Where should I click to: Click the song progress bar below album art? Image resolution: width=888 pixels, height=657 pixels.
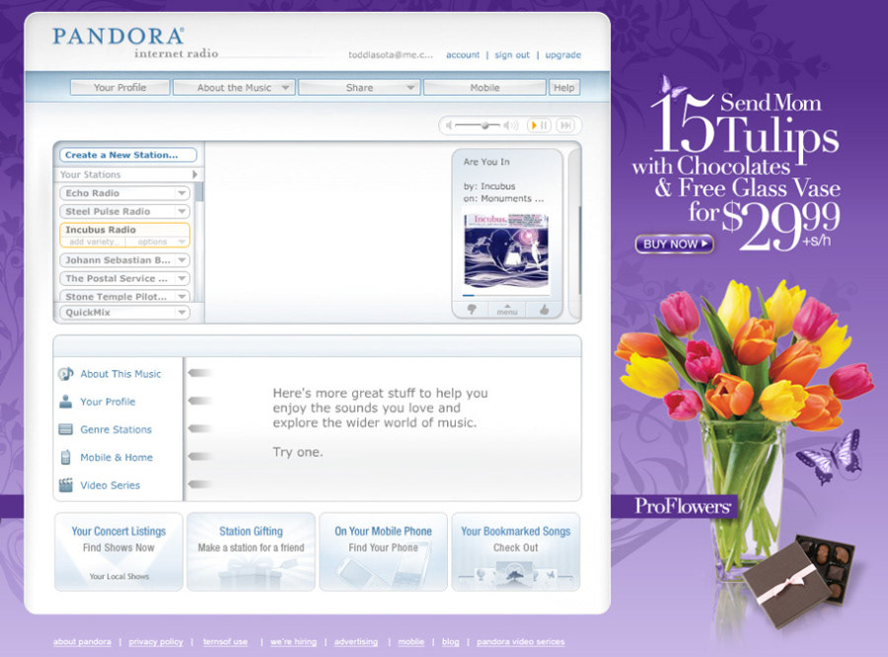point(506,296)
